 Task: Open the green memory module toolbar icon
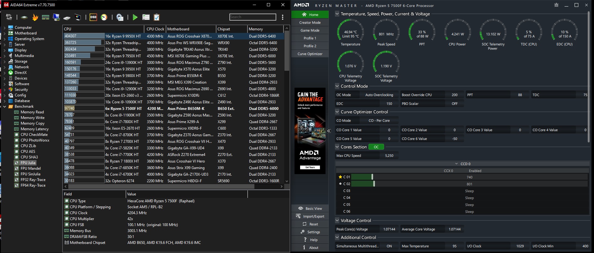click(x=45, y=17)
